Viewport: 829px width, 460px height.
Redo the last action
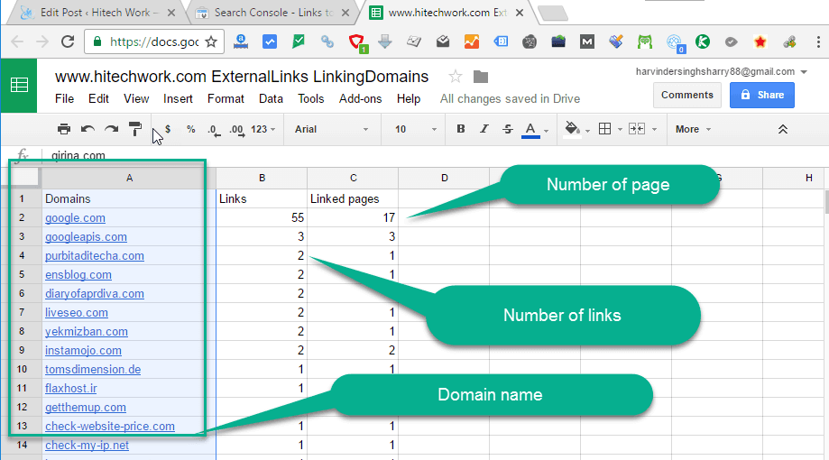point(112,129)
